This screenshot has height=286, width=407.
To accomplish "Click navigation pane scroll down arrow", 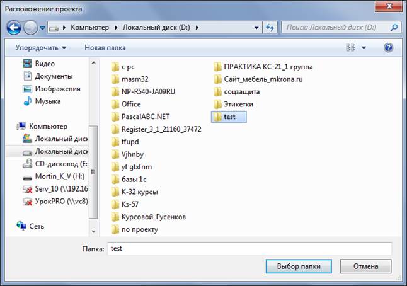I will coord(93,231).
